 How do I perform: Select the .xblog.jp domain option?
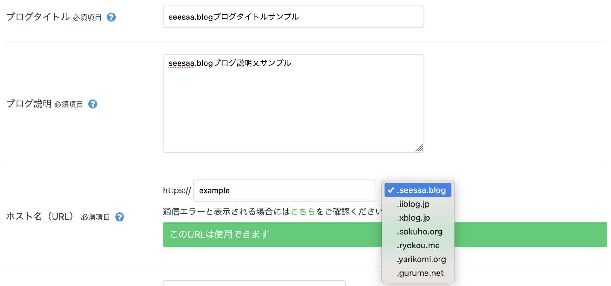point(413,218)
